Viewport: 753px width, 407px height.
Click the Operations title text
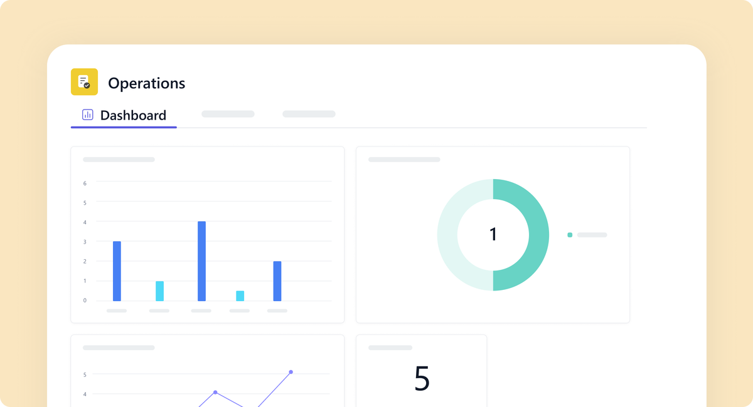pos(147,83)
